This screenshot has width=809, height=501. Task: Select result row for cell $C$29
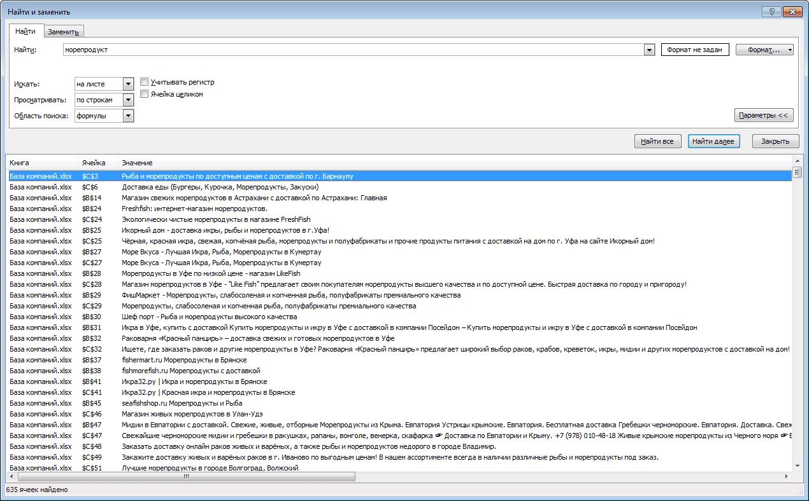tap(399, 306)
